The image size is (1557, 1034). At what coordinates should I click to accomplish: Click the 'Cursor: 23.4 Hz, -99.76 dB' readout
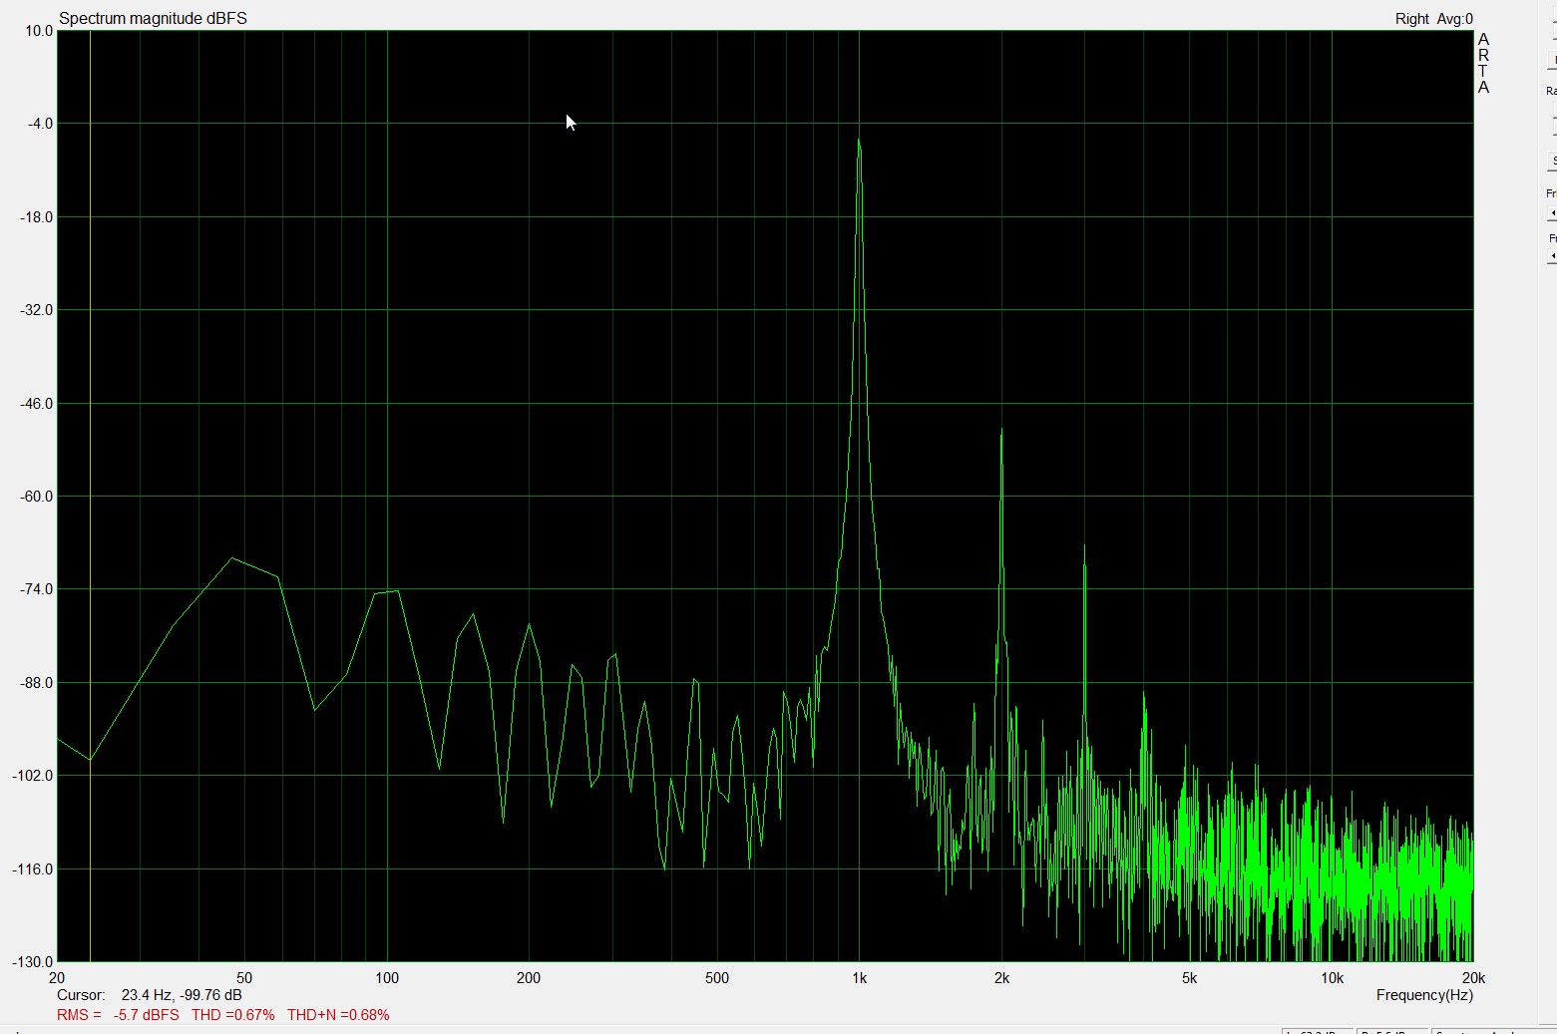tap(150, 995)
